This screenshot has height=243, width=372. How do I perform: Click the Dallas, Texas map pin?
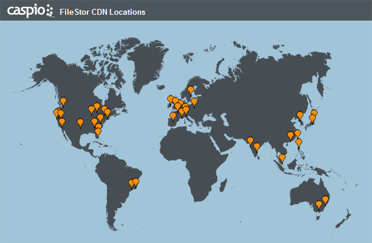tap(80, 122)
